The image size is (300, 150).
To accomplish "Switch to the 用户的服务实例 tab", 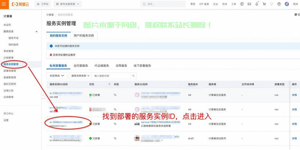I will pyautogui.click(x=84, y=35).
